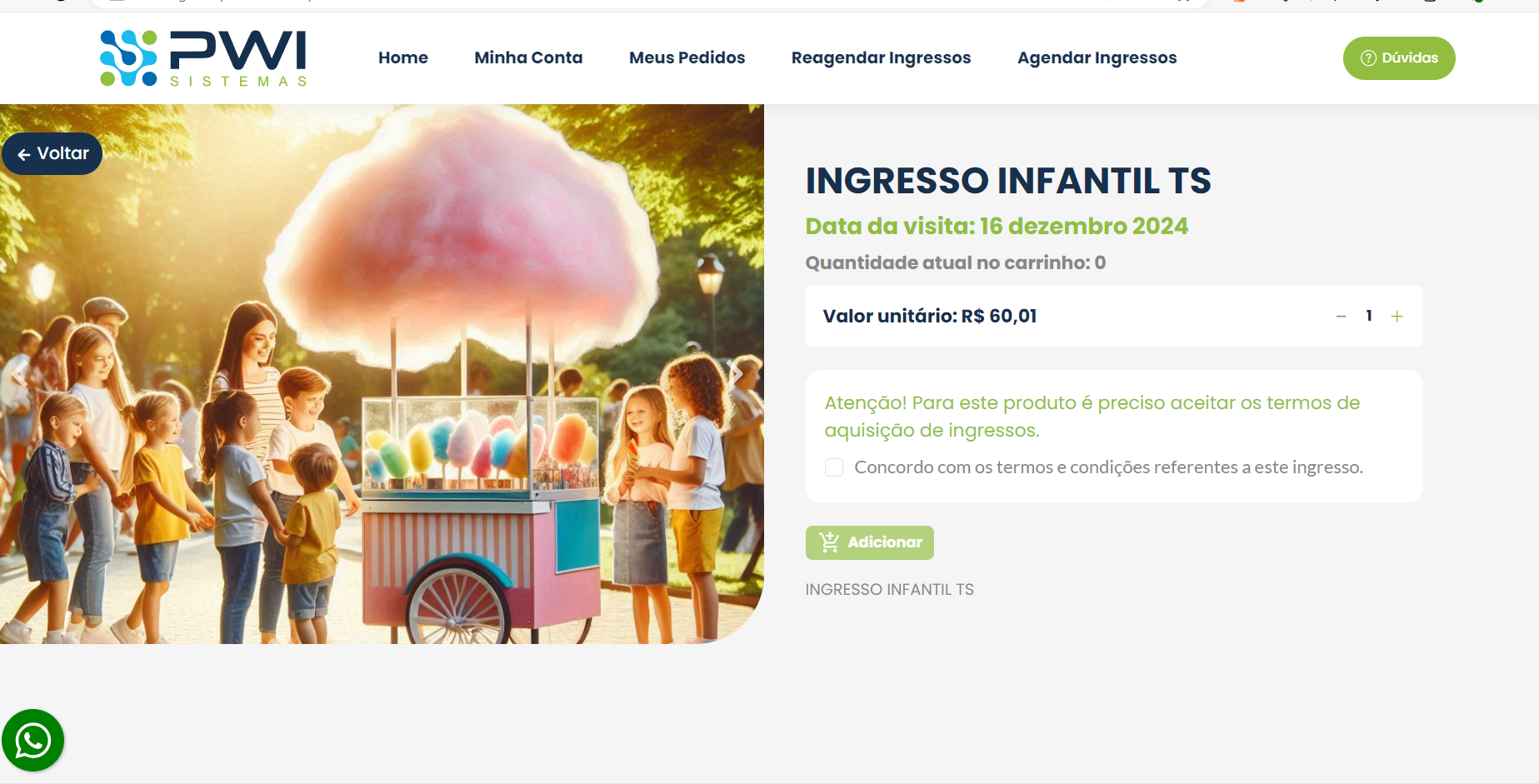Go back using the Voltar button

(x=52, y=153)
